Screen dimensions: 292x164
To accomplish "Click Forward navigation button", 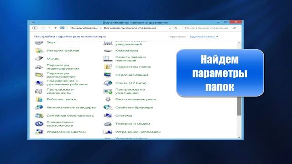I will tap(42, 28).
